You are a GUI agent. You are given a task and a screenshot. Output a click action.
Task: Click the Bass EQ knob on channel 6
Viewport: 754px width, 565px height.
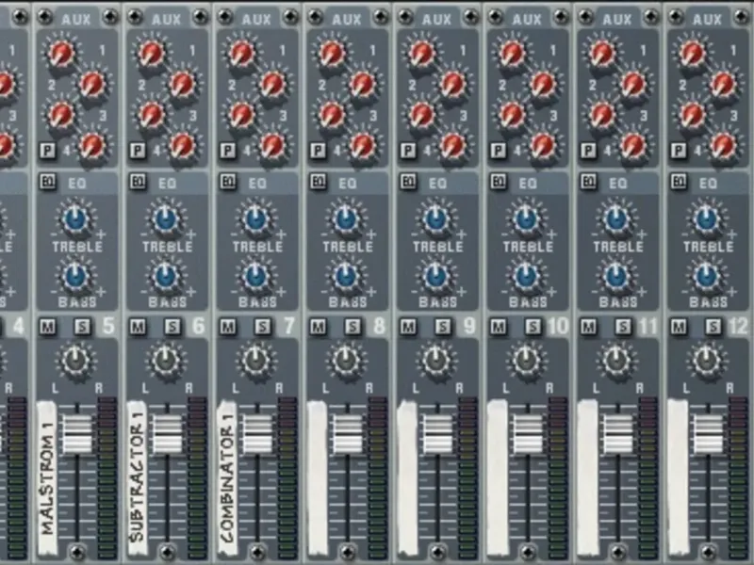click(x=166, y=276)
